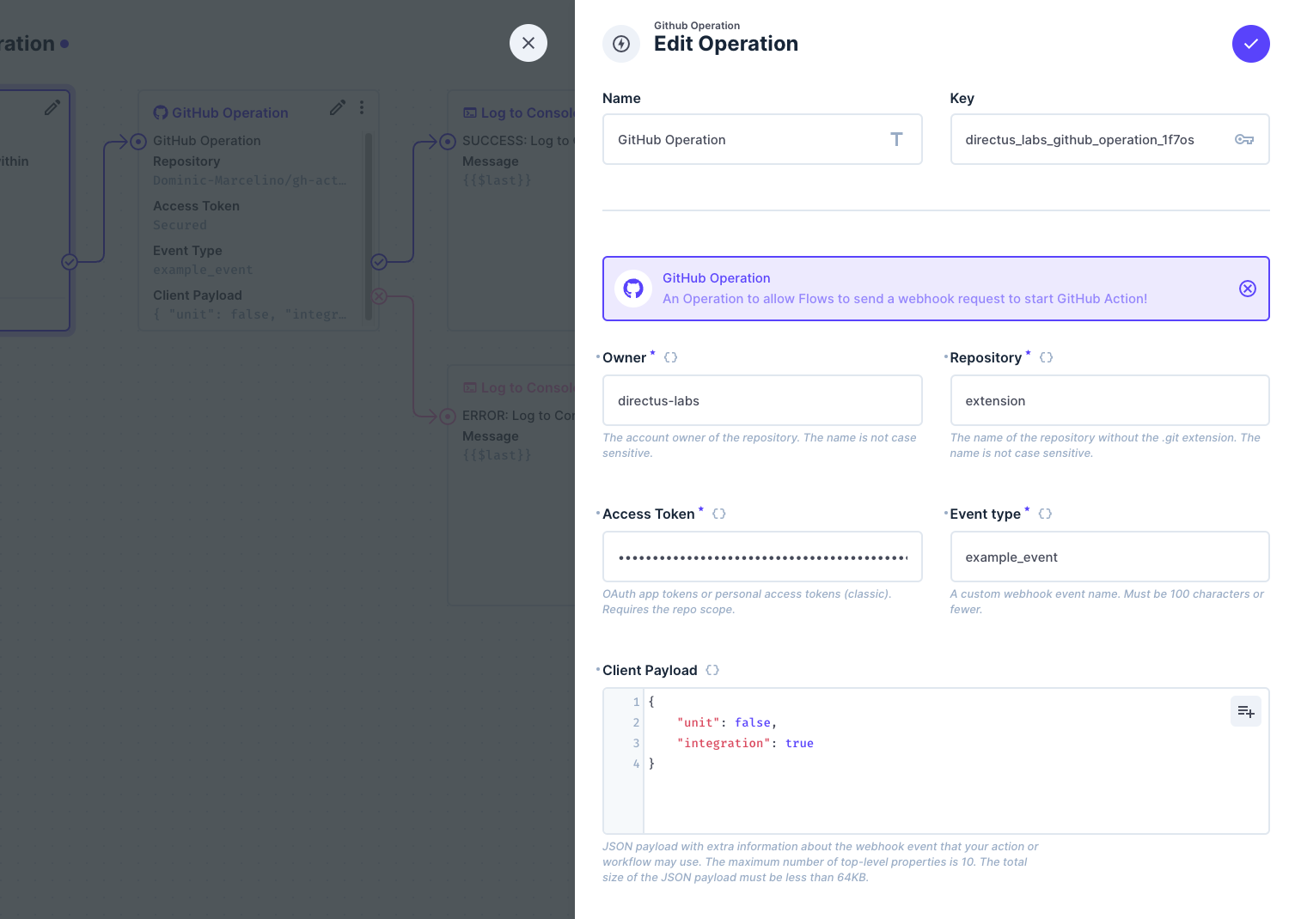Open the add variable menu in code editor
Screen dimensions: 1295x919
[x=1245, y=711]
